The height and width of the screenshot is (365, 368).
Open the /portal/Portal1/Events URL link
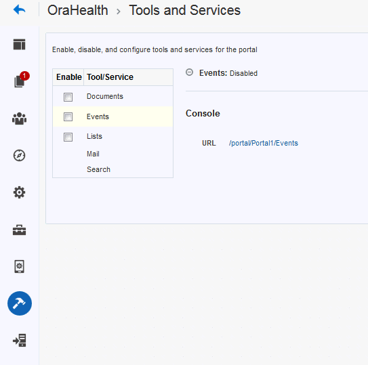point(264,143)
